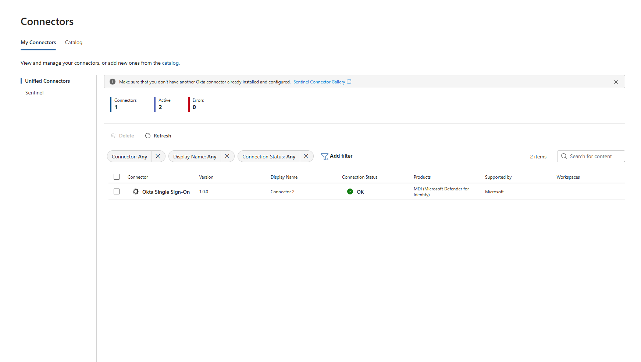The width and height of the screenshot is (641, 362).
Task: Remove the Display Name: Any filter
Action: pos(227,156)
